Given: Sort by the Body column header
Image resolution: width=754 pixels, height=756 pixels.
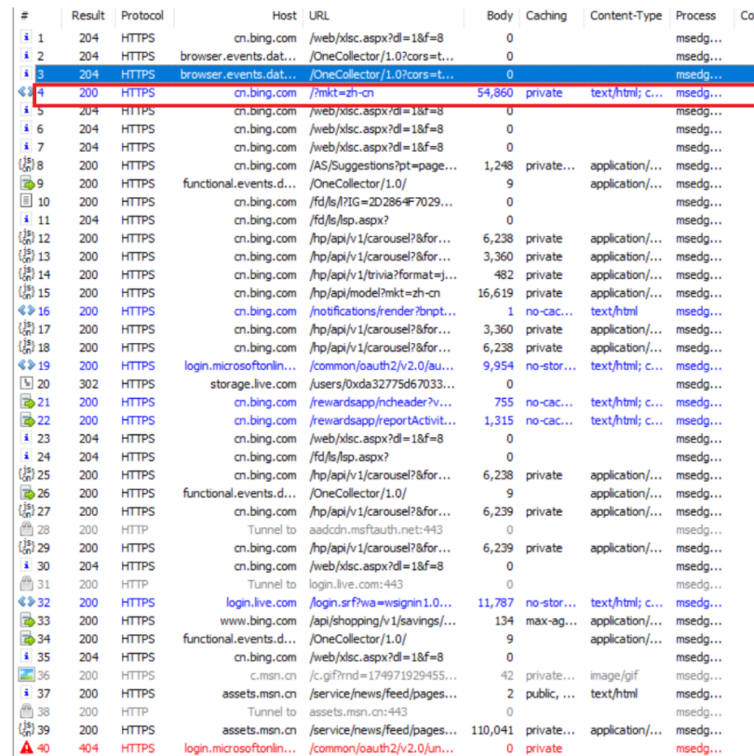Looking at the screenshot, I should point(500,16).
